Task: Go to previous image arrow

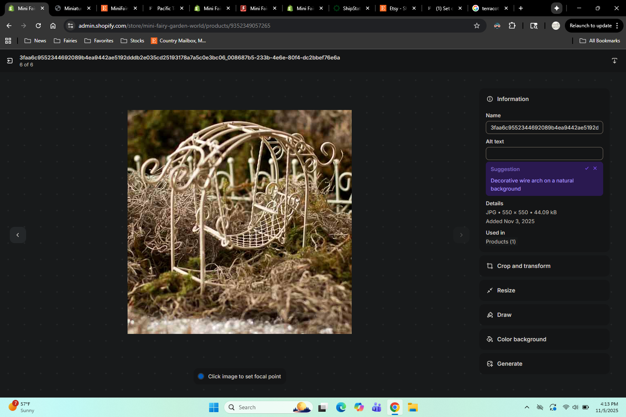Action: pos(18,235)
